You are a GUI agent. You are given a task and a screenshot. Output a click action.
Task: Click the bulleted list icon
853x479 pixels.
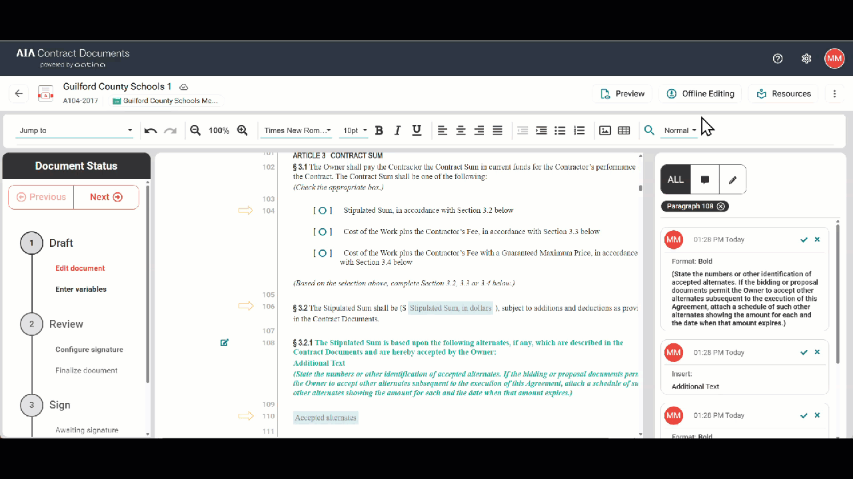click(560, 130)
